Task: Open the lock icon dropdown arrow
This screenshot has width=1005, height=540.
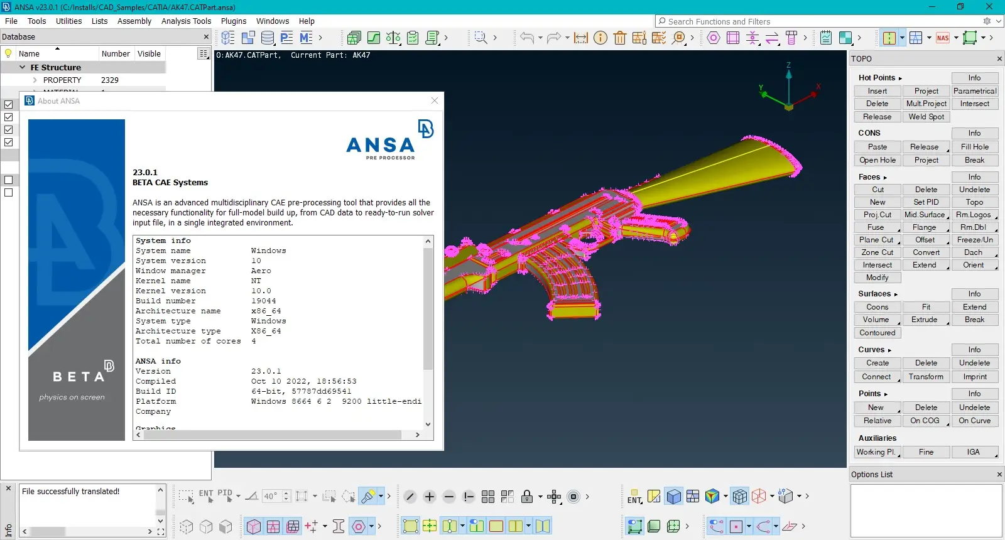Action: point(540,497)
